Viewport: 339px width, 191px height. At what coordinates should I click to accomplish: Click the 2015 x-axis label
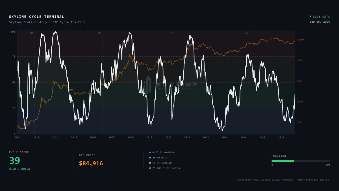coord(74,138)
